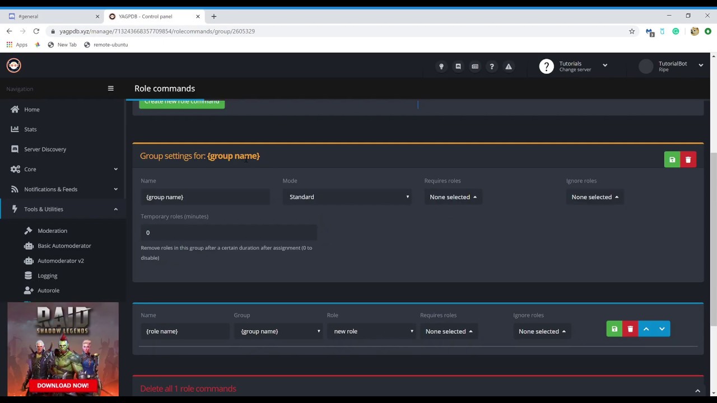Screen dimensions: 717x403
Task: Open group settings Requires roles dropdown
Action: coord(453,197)
